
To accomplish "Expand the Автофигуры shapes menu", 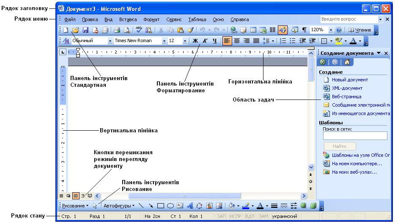I will 119,206.
